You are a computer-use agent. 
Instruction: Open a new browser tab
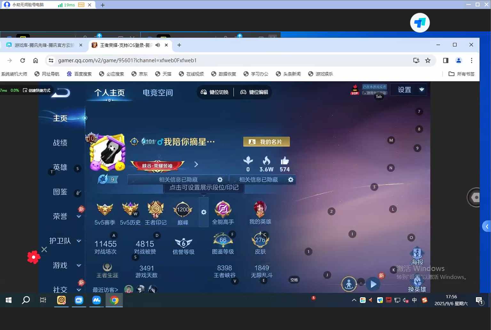pos(179,45)
